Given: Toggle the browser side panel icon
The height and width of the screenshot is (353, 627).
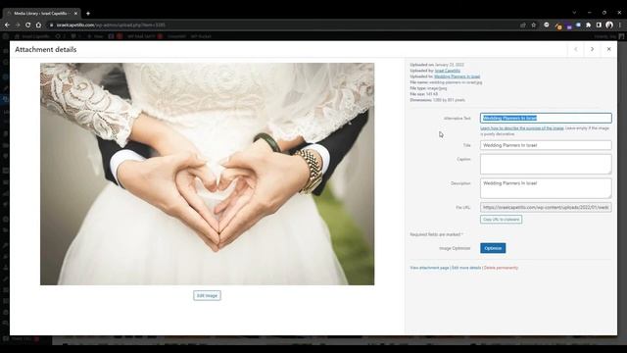Looking at the screenshot, I should pyautogui.click(x=599, y=25).
